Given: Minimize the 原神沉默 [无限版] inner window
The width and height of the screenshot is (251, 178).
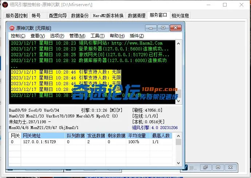Looking at the screenshot, I should click(151, 28).
